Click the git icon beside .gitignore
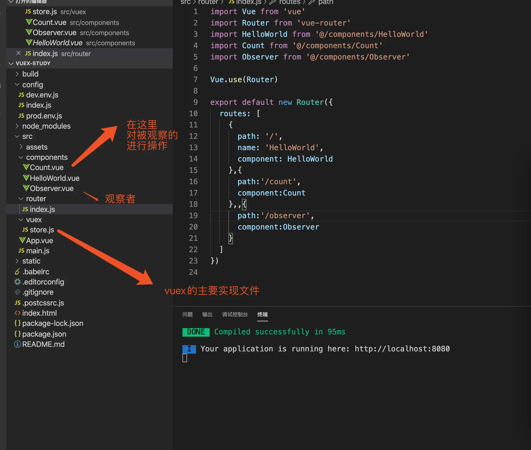The height and width of the screenshot is (450, 531). (18, 292)
